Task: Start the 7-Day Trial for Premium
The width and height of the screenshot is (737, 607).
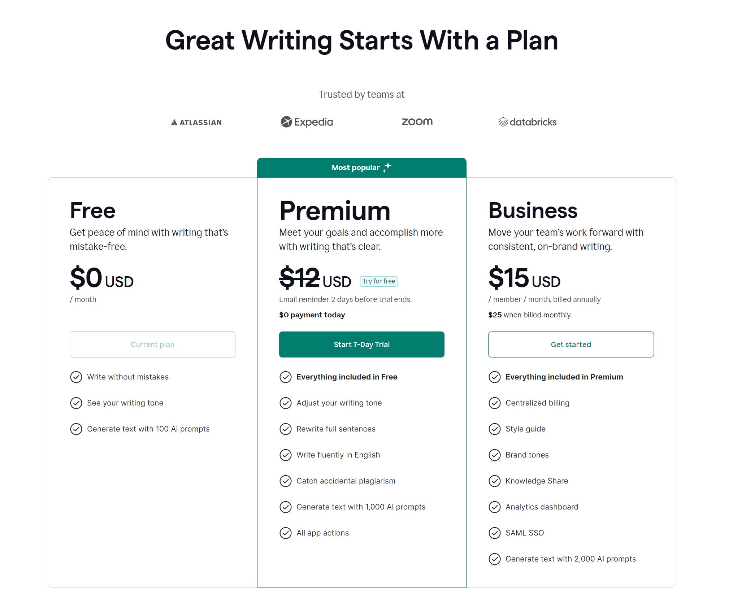Action: click(x=361, y=344)
